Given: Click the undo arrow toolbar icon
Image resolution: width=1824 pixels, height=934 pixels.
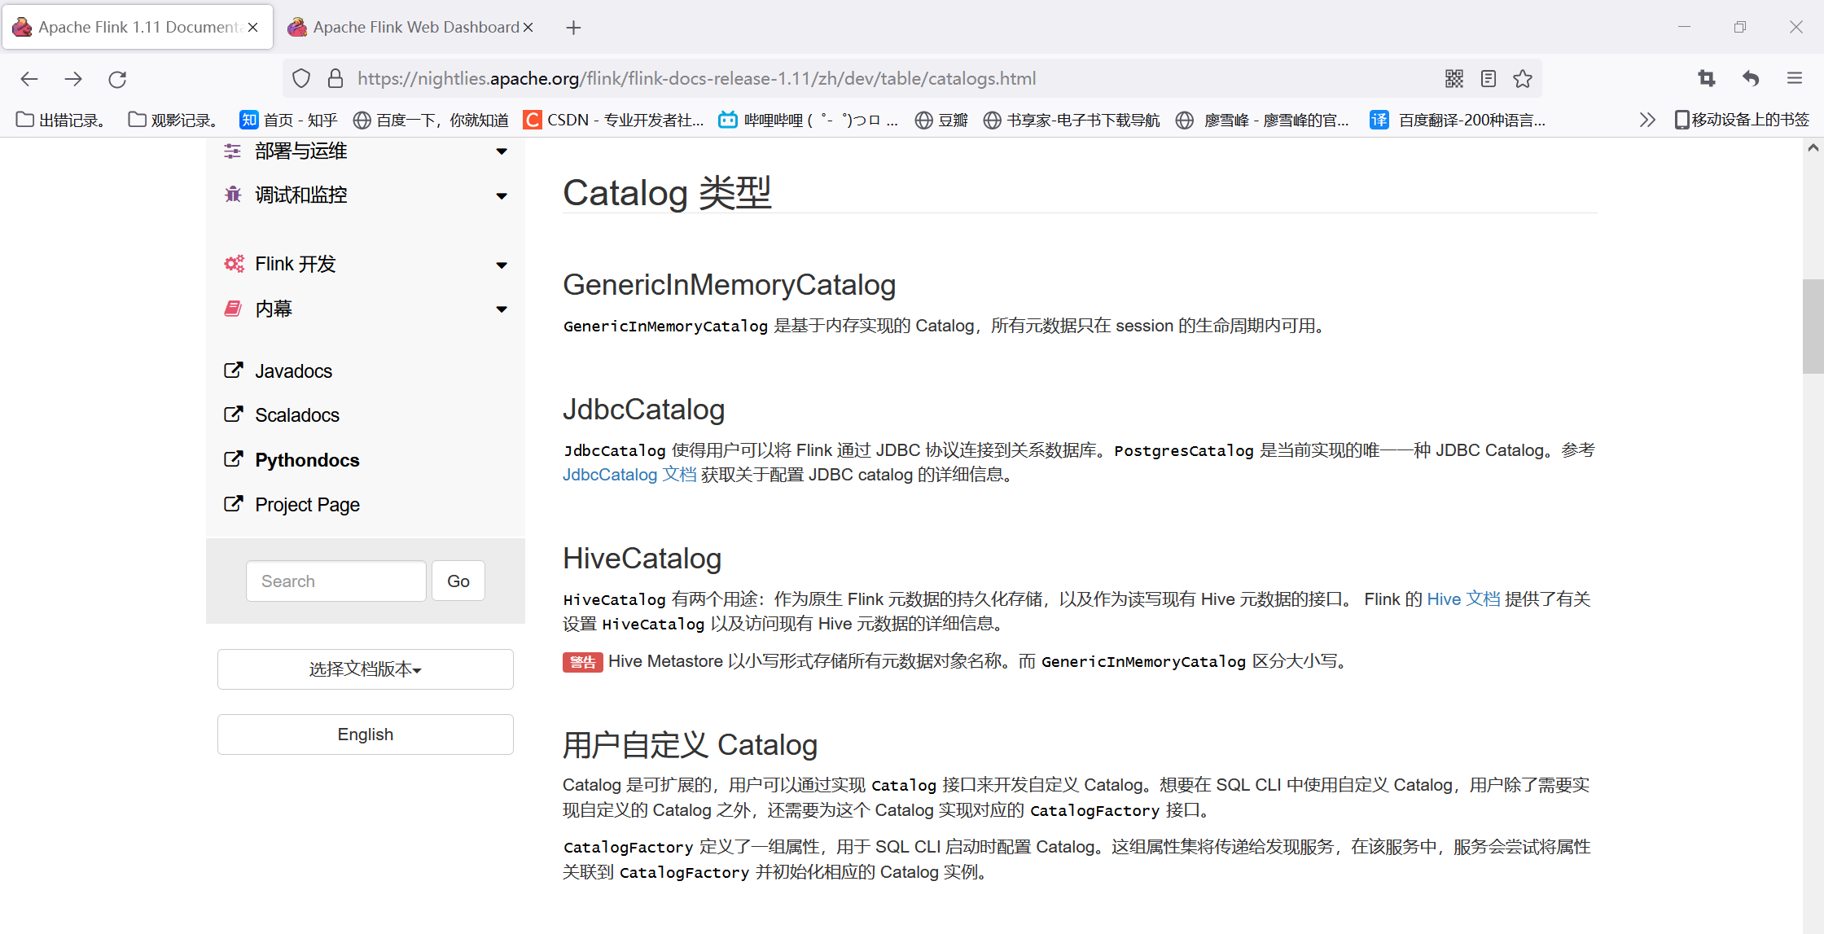Looking at the screenshot, I should (1751, 79).
